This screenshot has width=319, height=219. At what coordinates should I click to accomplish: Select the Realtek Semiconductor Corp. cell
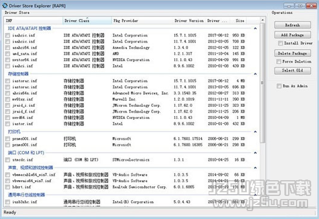click(x=139, y=187)
